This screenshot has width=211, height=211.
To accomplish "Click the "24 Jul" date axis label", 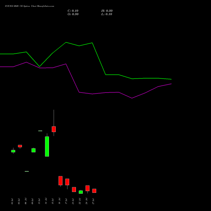I will pos(87,201).
